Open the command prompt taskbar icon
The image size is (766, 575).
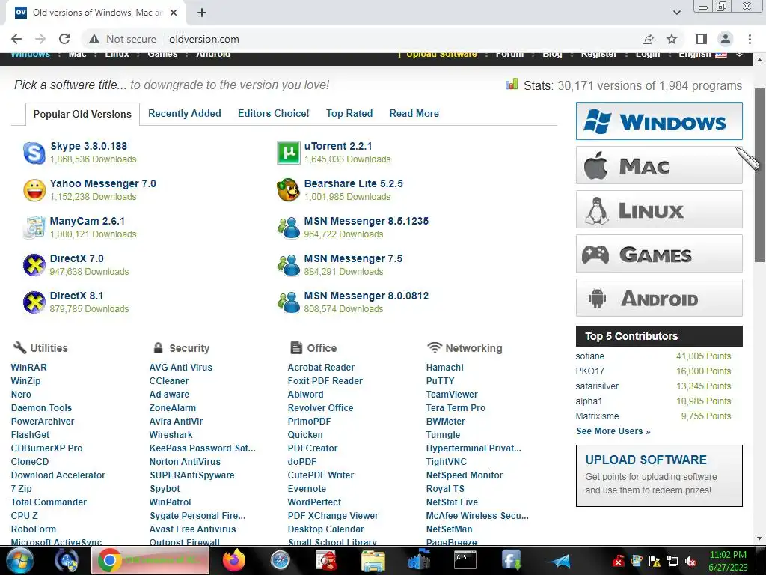point(465,560)
